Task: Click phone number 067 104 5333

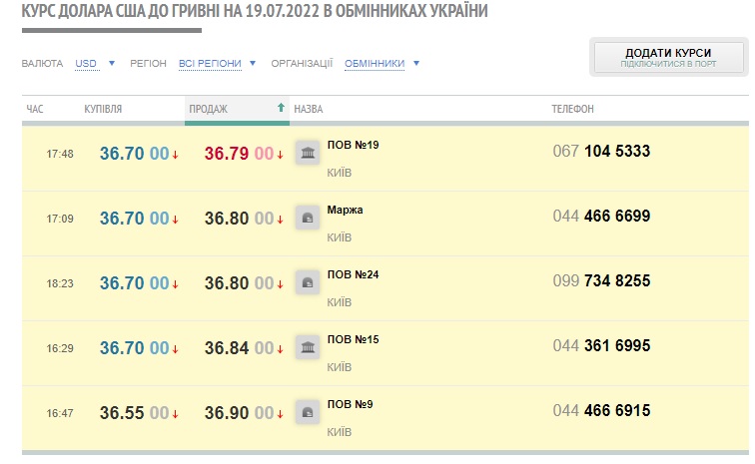Action: (x=601, y=152)
